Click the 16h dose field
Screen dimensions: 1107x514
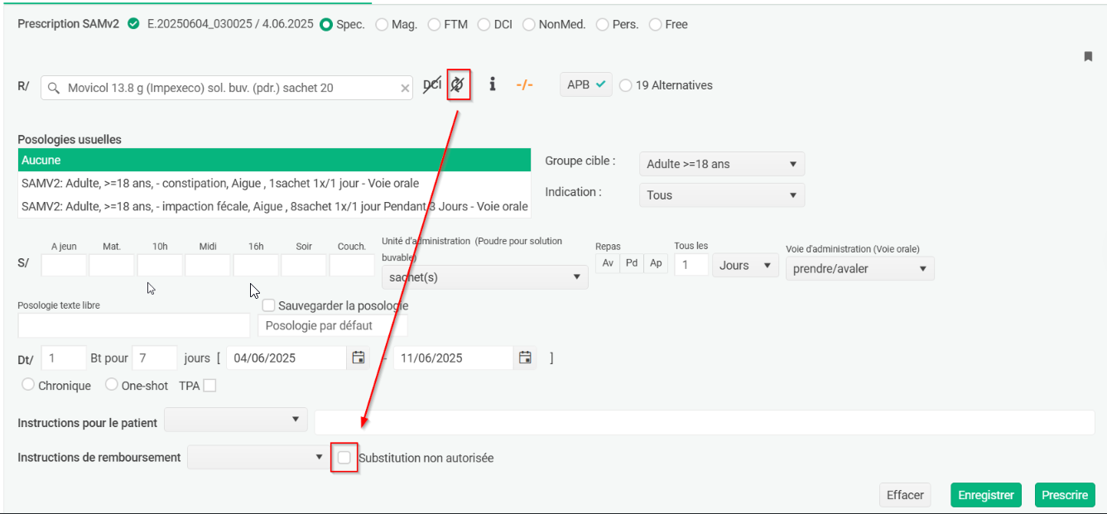(x=256, y=265)
